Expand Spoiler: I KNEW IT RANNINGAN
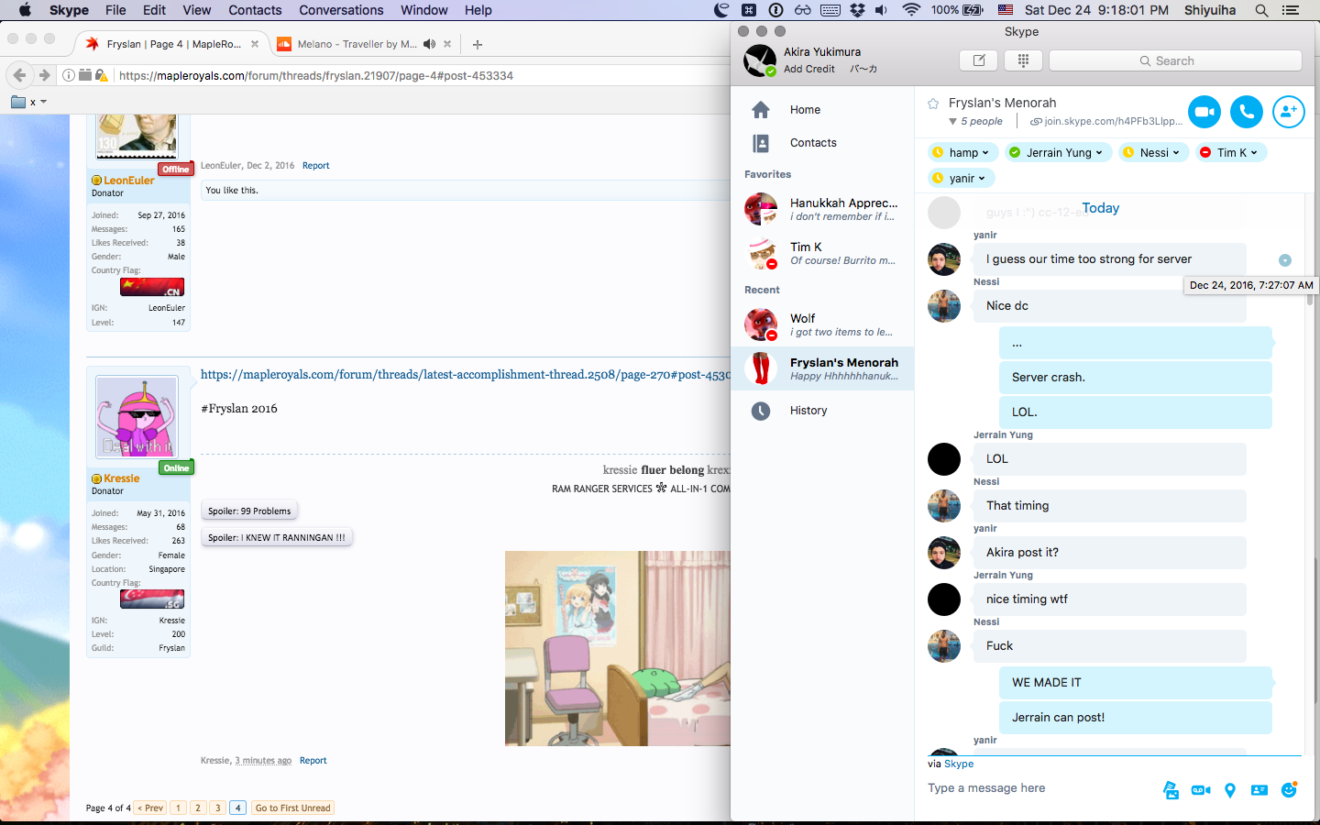The image size is (1320, 825). click(x=277, y=538)
